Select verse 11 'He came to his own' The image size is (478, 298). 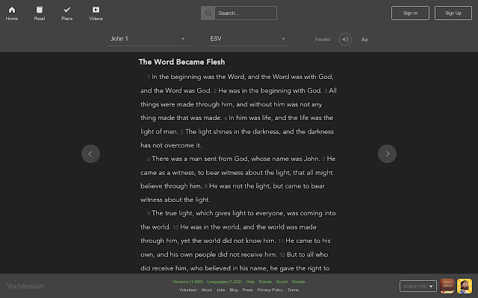308,241
